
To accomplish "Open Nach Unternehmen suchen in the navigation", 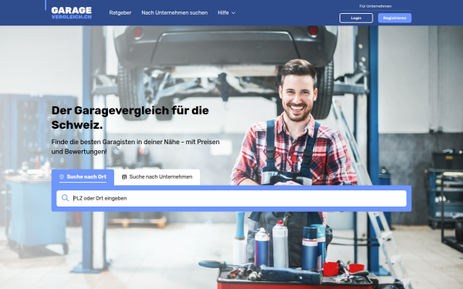I will 174,12.
